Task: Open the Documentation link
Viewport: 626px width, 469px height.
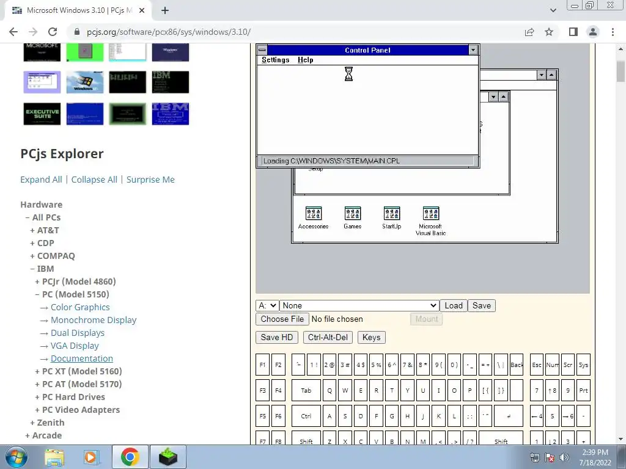Action: click(x=82, y=358)
